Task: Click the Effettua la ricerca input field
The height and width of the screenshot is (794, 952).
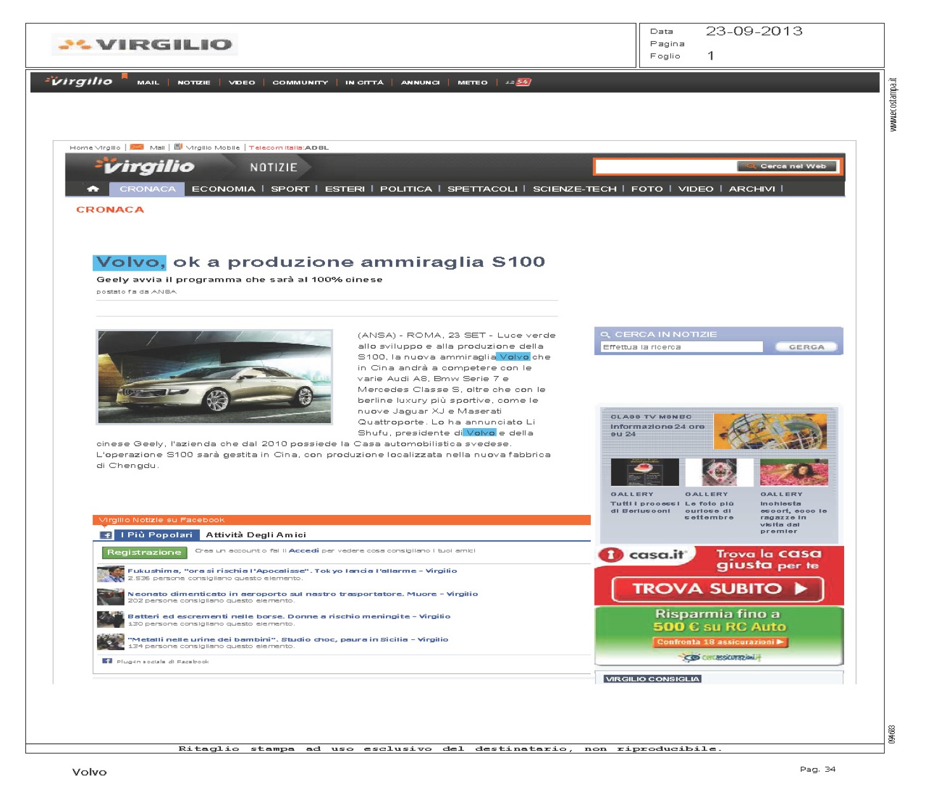Action: [681, 348]
